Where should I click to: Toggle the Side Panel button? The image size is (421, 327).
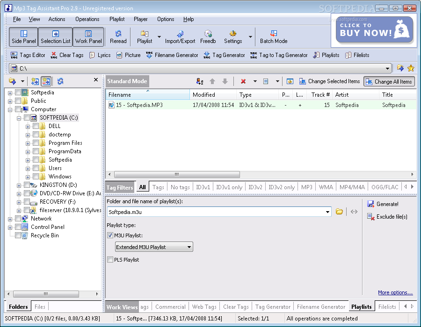click(23, 37)
